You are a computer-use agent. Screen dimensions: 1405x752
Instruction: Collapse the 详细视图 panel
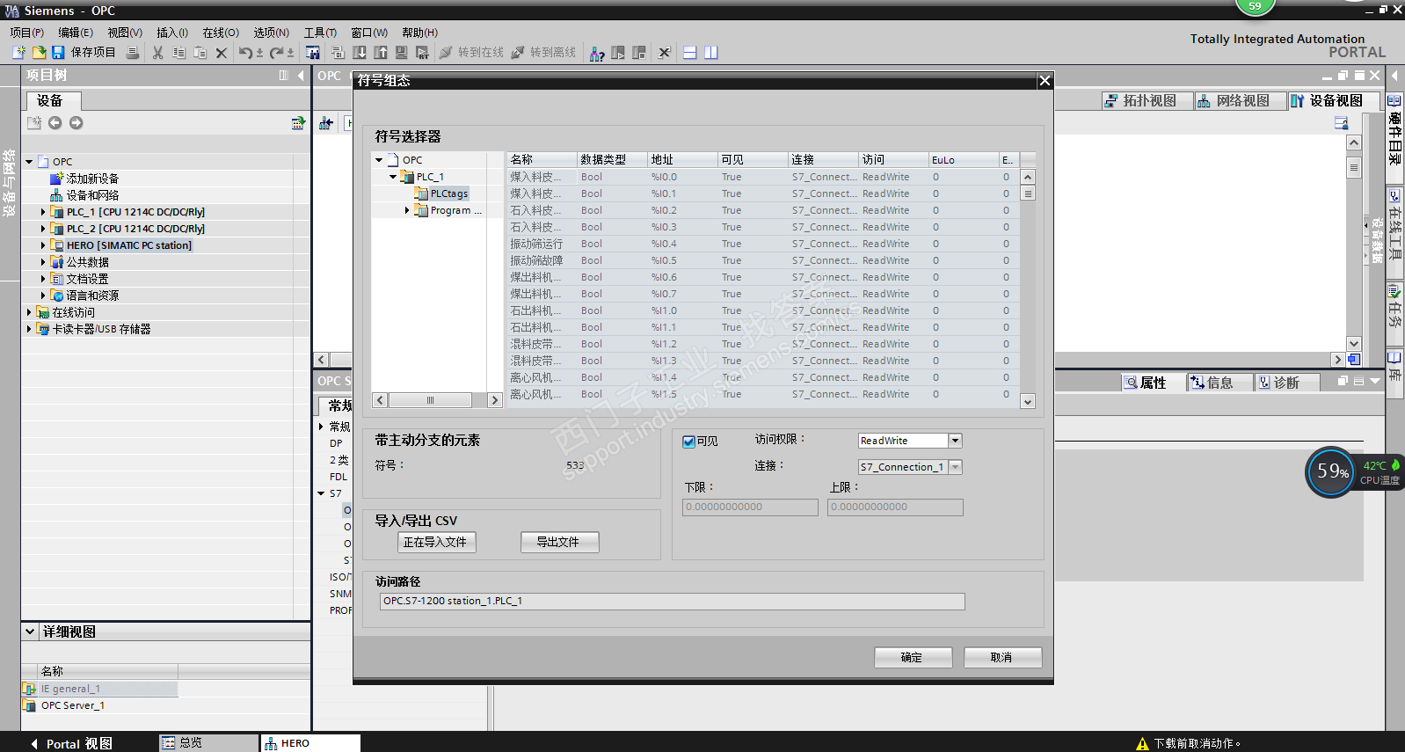coord(30,632)
